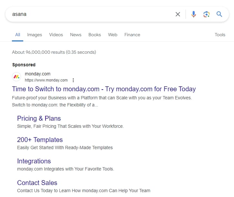This screenshot has width=234, height=197.
Task: Open Google Lens image search icon
Action: (207, 14)
